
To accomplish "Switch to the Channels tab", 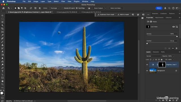I will [x=156, y=52].
